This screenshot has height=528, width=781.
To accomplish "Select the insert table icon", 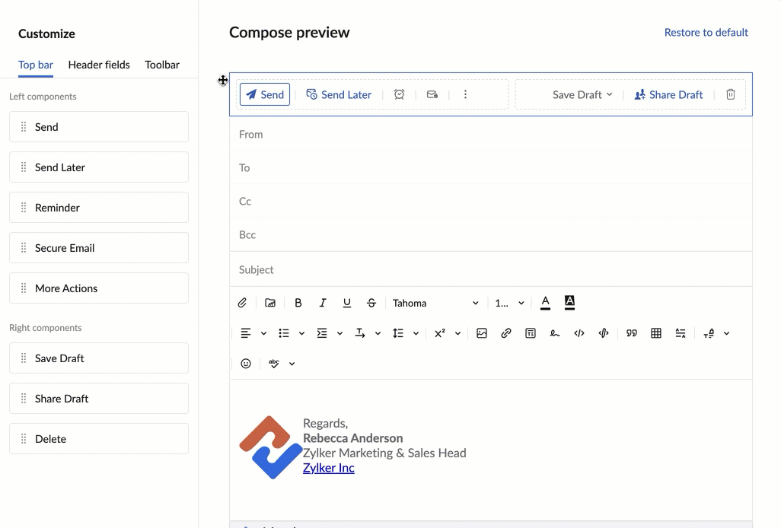I will click(x=655, y=332).
